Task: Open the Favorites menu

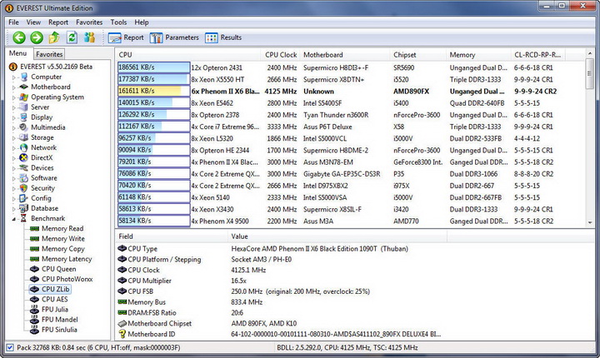Action: point(89,22)
